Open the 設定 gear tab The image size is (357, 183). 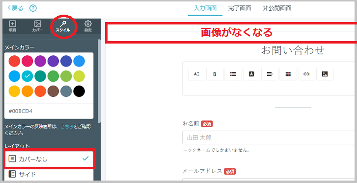point(88,26)
